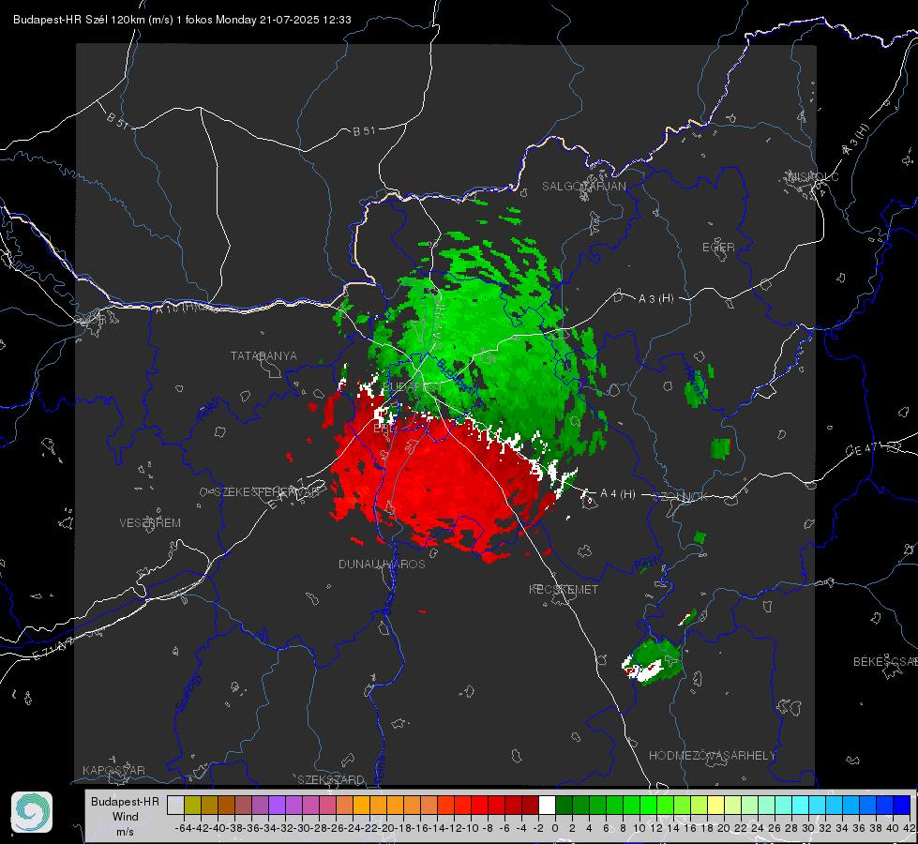The height and width of the screenshot is (844, 918).
Task: Click the TATABÁNYA city label
Action: (x=263, y=355)
